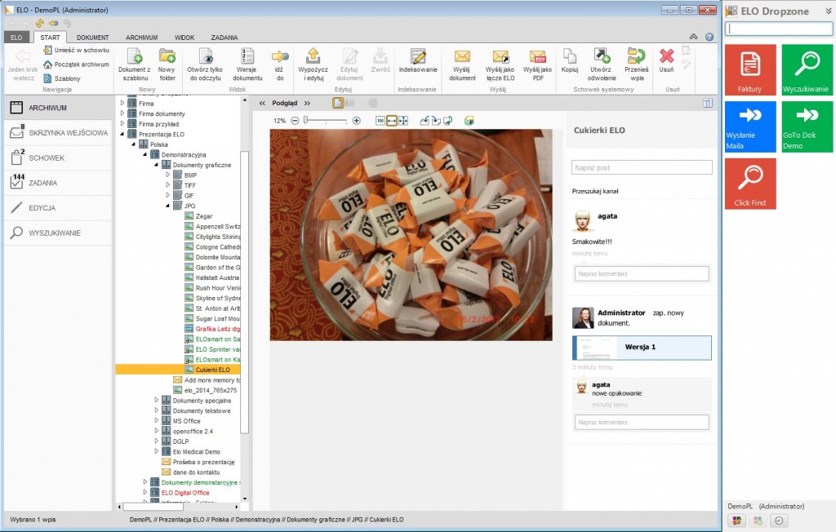Open the ZADANIA ribbon tab

(225, 38)
